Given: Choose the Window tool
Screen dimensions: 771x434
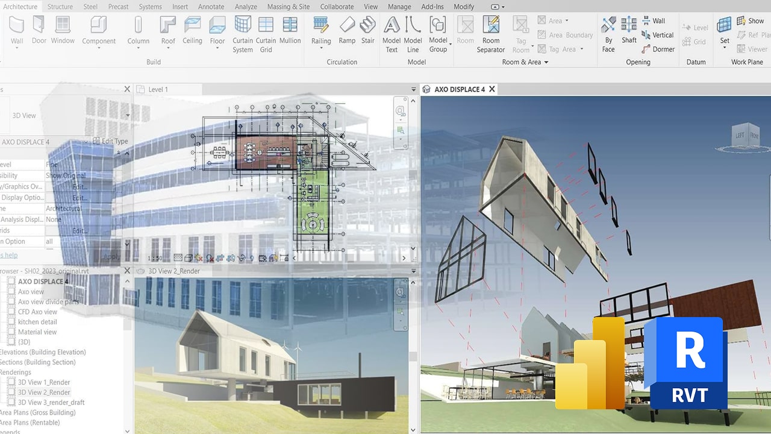Looking at the screenshot, I should pyautogui.click(x=63, y=30).
